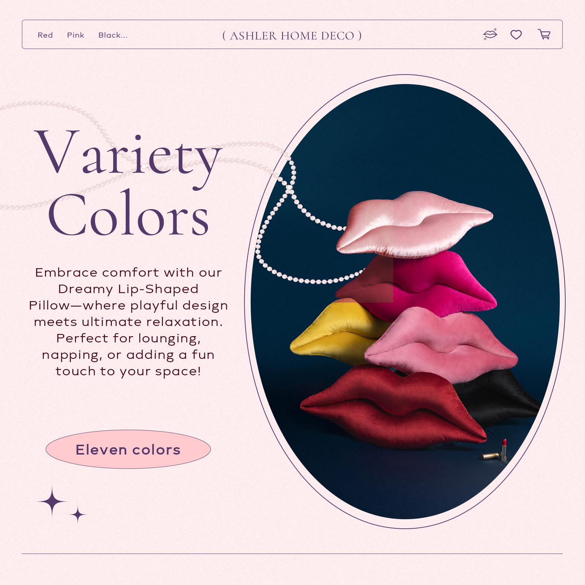Click the Dreamy Lip-Shaped Pillow description text
Image resolution: width=585 pixels, height=585 pixels.
pyautogui.click(x=128, y=322)
